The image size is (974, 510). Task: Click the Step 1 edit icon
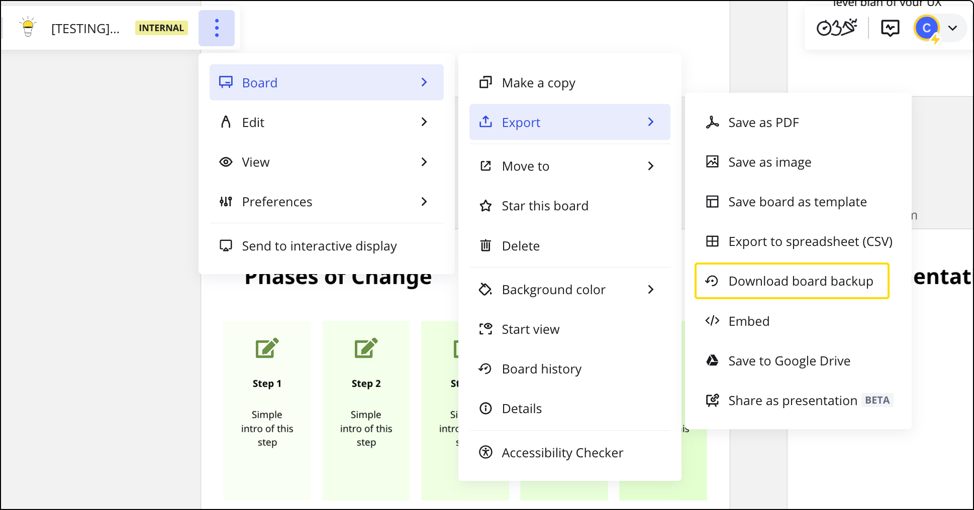267,348
